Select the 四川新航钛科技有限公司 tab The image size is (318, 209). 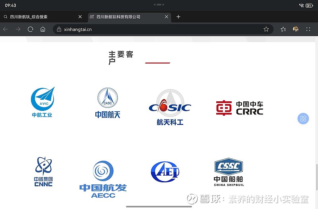(x=130, y=17)
